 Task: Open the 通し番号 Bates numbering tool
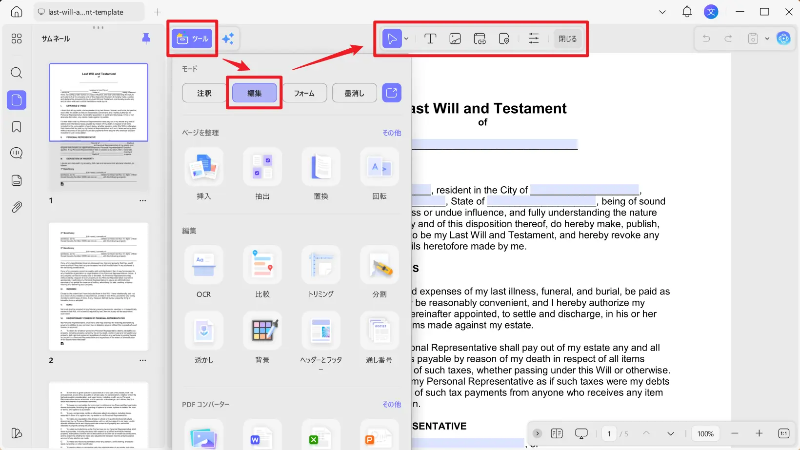coord(380,331)
